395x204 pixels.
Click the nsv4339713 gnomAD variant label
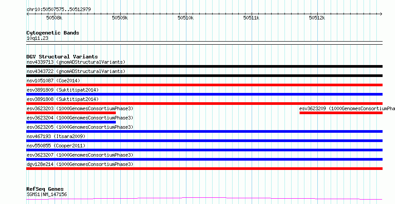(x=76, y=62)
